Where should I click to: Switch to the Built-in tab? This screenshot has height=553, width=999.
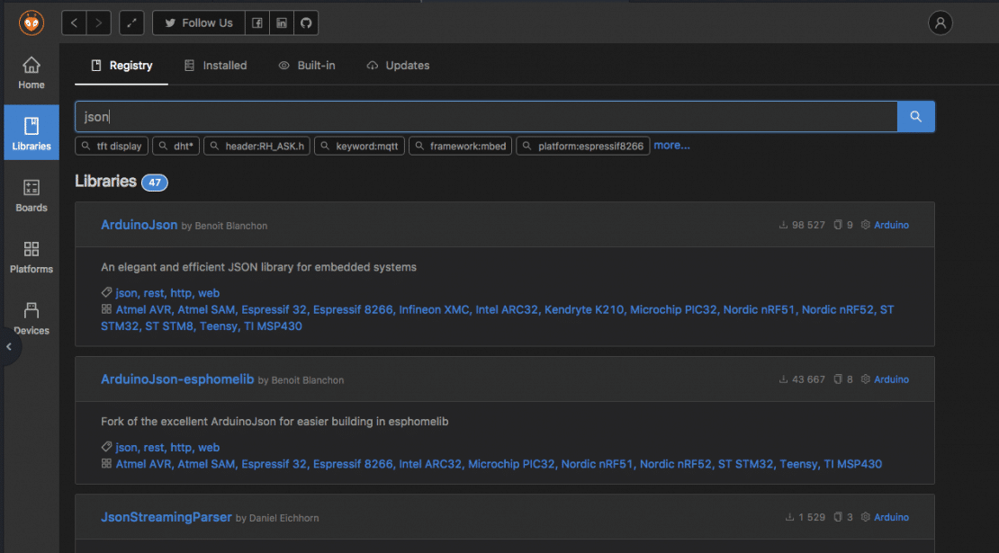point(307,66)
